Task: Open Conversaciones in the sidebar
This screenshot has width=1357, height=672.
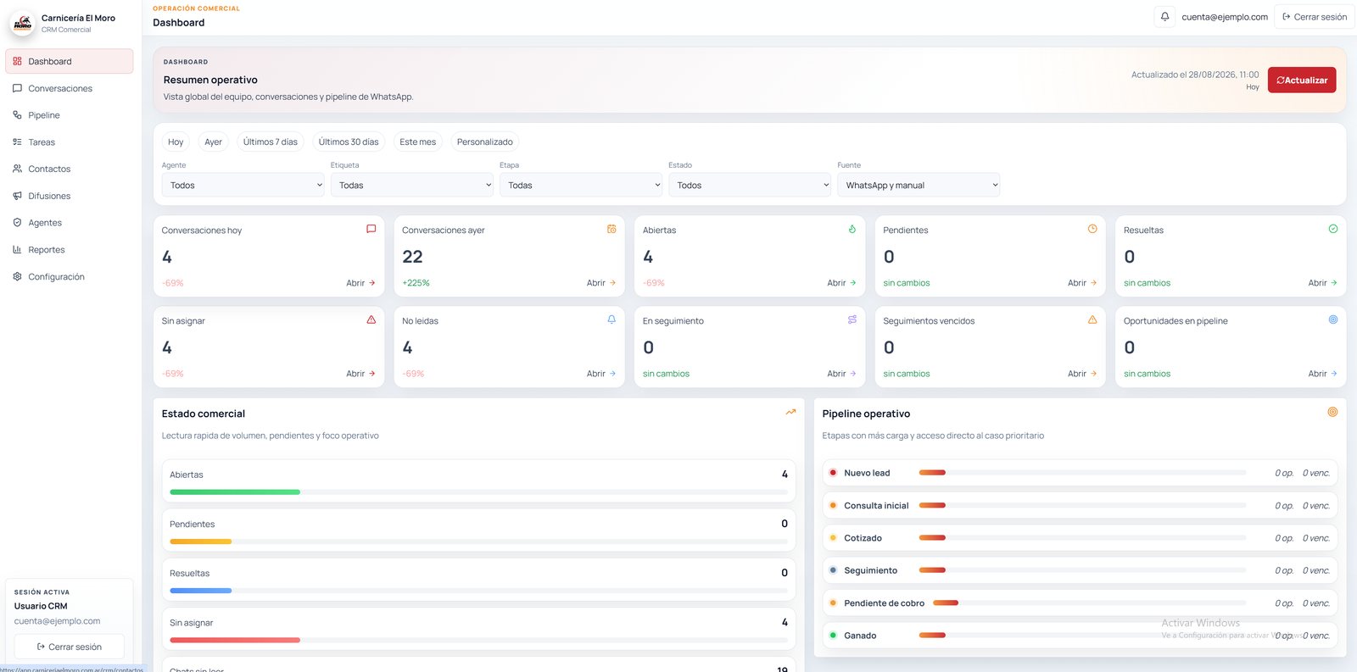Action: 70,88
